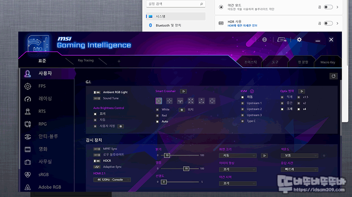The image size is (352, 197).
Task: Open the 화면 크기 dropdown
Action: (238, 155)
